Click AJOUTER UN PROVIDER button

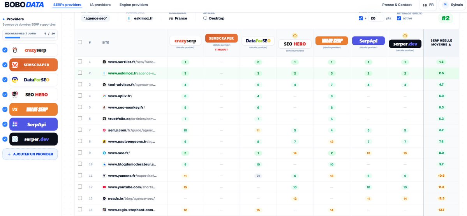coord(30,154)
